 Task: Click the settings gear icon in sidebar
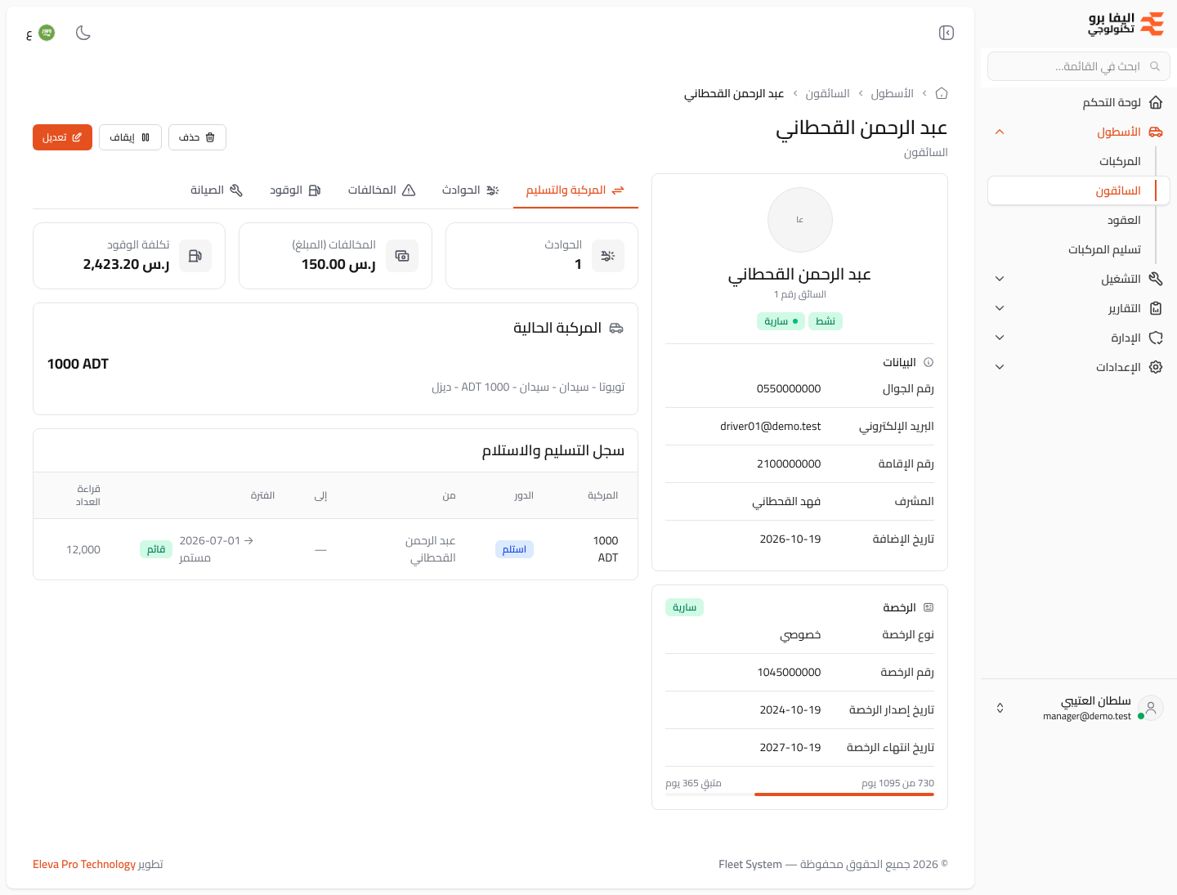(1156, 367)
